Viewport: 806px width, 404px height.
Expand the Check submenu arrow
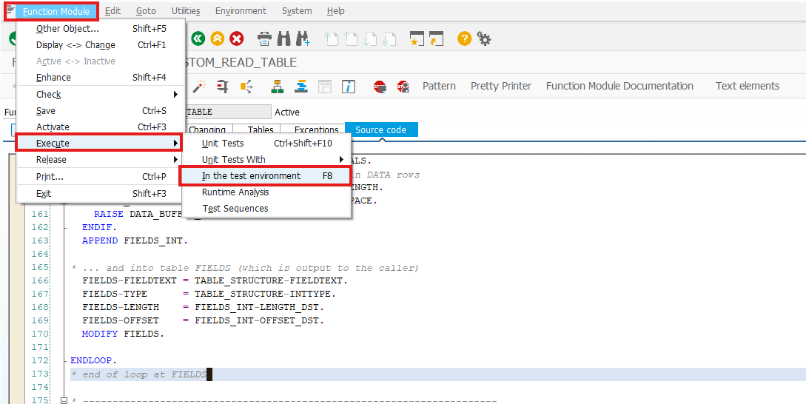click(175, 95)
